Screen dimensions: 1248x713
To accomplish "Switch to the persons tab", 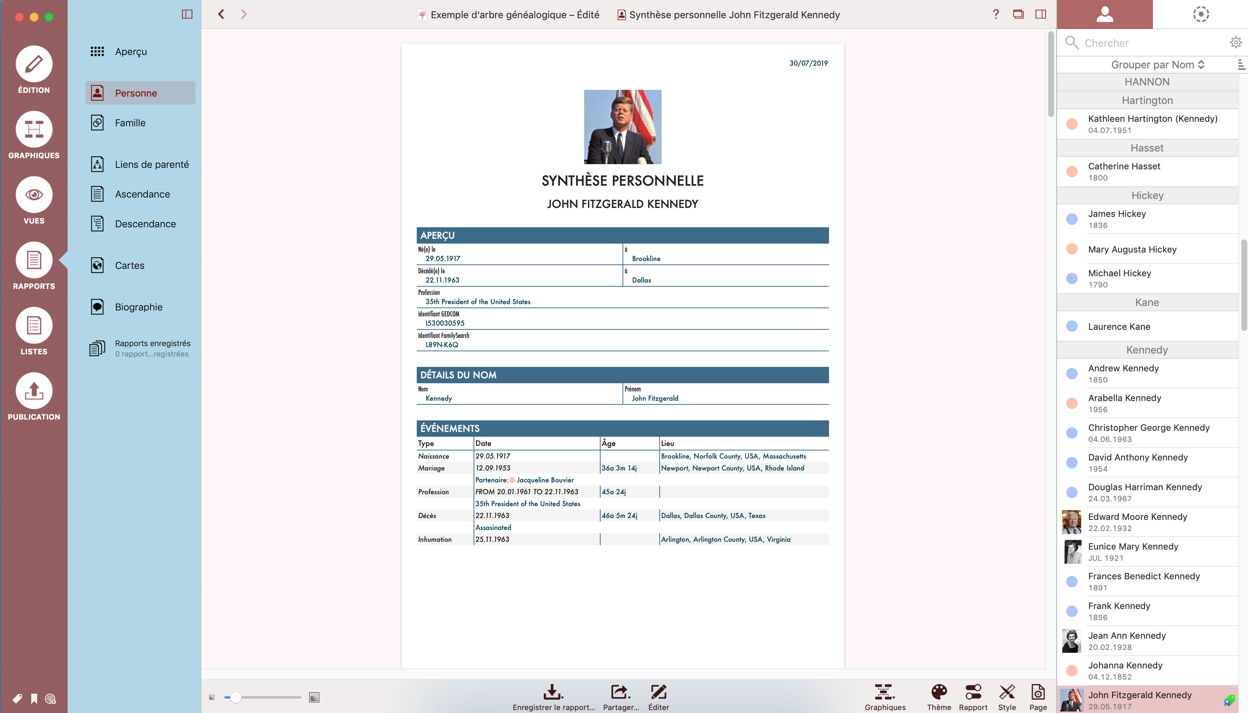I will tap(1105, 14).
